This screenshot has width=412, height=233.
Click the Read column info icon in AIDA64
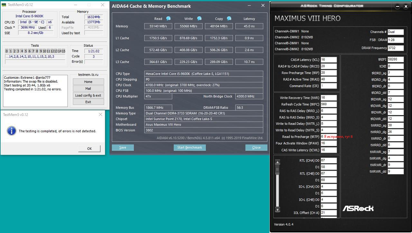pyautogui.click(x=168, y=19)
